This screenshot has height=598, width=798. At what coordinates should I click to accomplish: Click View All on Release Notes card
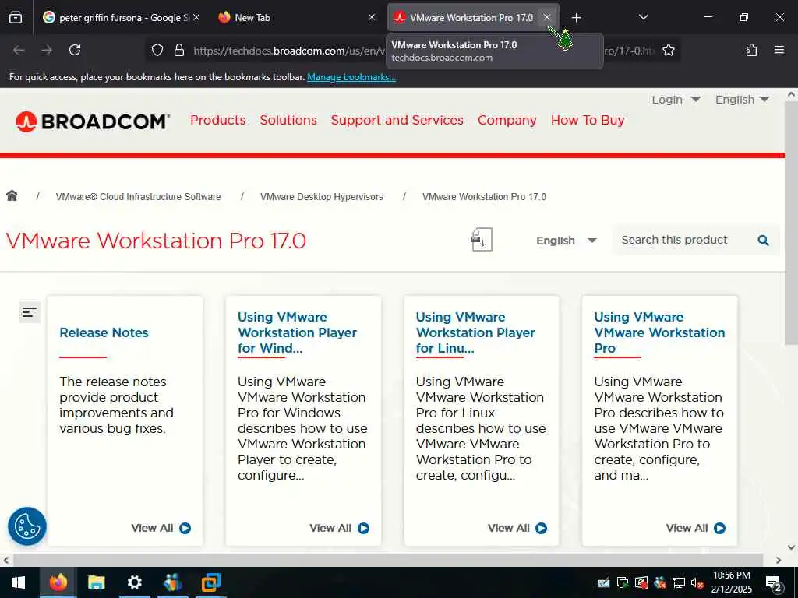tap(161, 529)
